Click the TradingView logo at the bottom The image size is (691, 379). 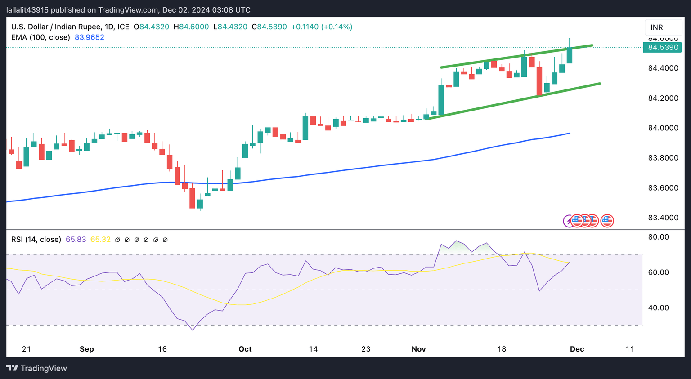tap(37, 368)
